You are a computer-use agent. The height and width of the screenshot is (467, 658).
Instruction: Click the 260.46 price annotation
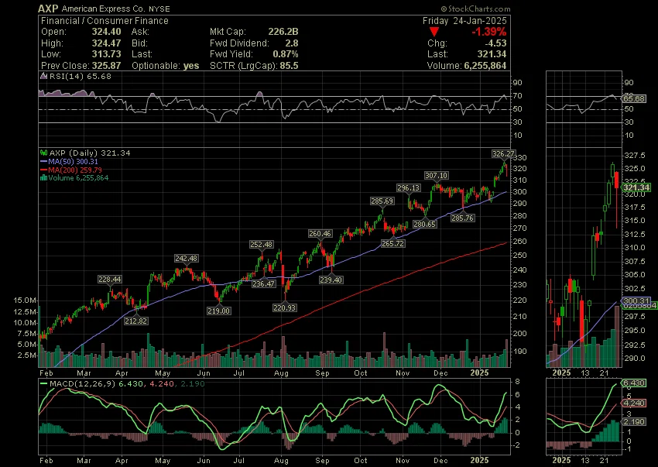320,234
